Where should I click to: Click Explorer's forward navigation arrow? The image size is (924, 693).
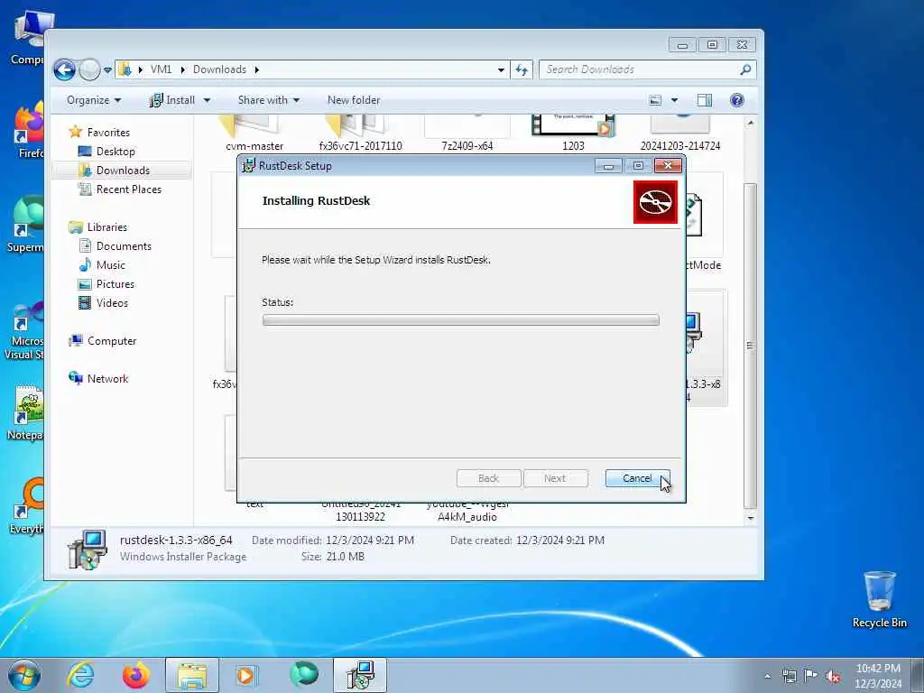coord(89,69)
